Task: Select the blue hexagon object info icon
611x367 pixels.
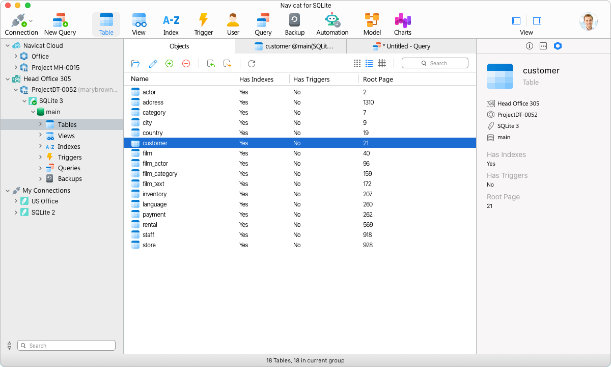Action: click(x=558, y=46)
